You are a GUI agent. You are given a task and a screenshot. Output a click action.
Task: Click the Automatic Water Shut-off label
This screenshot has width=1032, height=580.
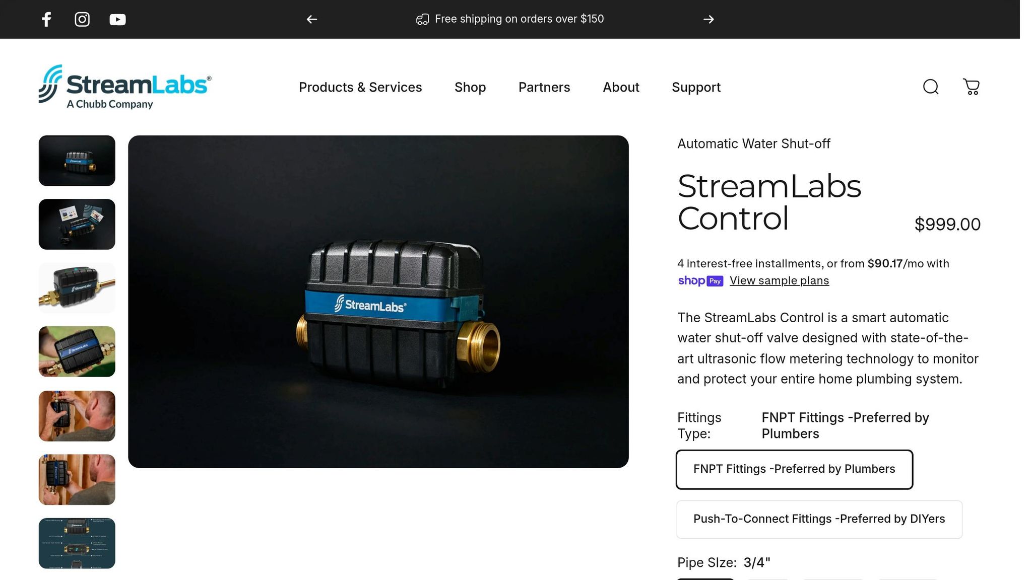click(x=754, y=144)
